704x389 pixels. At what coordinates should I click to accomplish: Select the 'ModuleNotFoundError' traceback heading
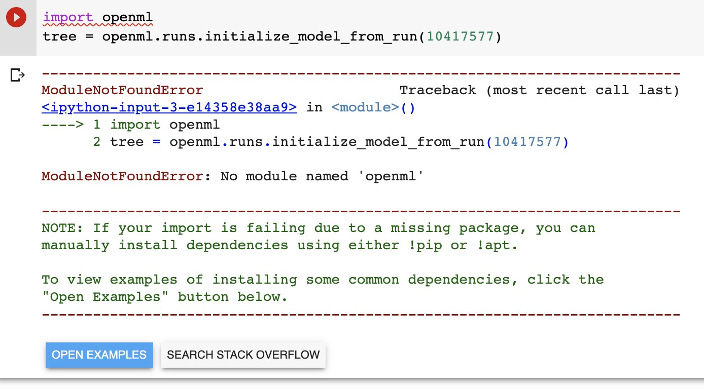122,90
